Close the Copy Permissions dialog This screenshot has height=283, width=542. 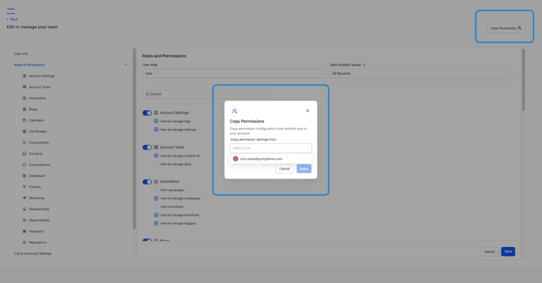(308, 110)
